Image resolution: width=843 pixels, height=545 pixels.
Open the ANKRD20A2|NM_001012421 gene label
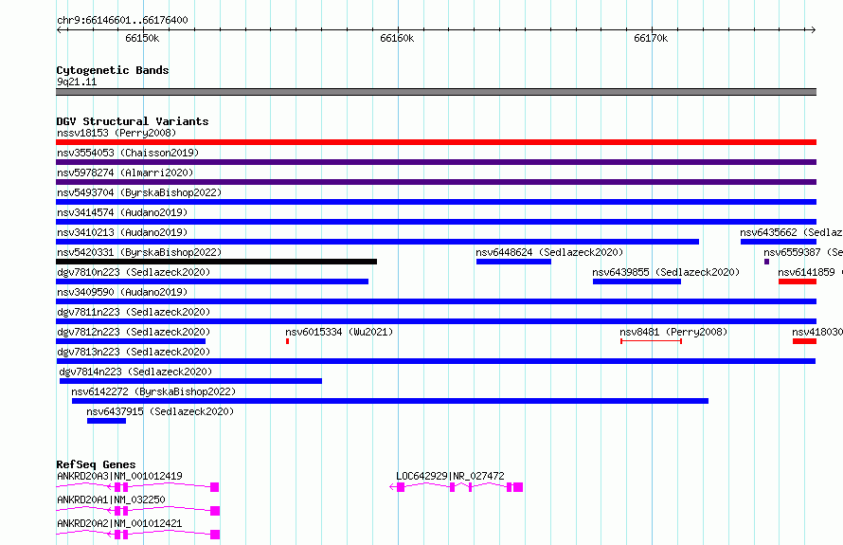click(119, 523)
